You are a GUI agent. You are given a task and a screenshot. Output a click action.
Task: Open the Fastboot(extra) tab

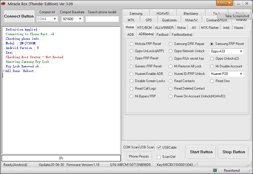[x=182, y=35]
